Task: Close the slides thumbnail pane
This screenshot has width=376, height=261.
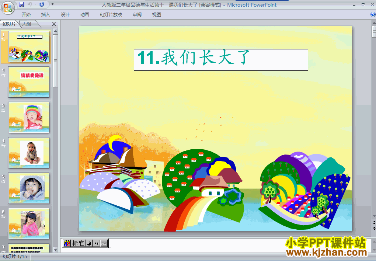Action: tap(54, 24)
